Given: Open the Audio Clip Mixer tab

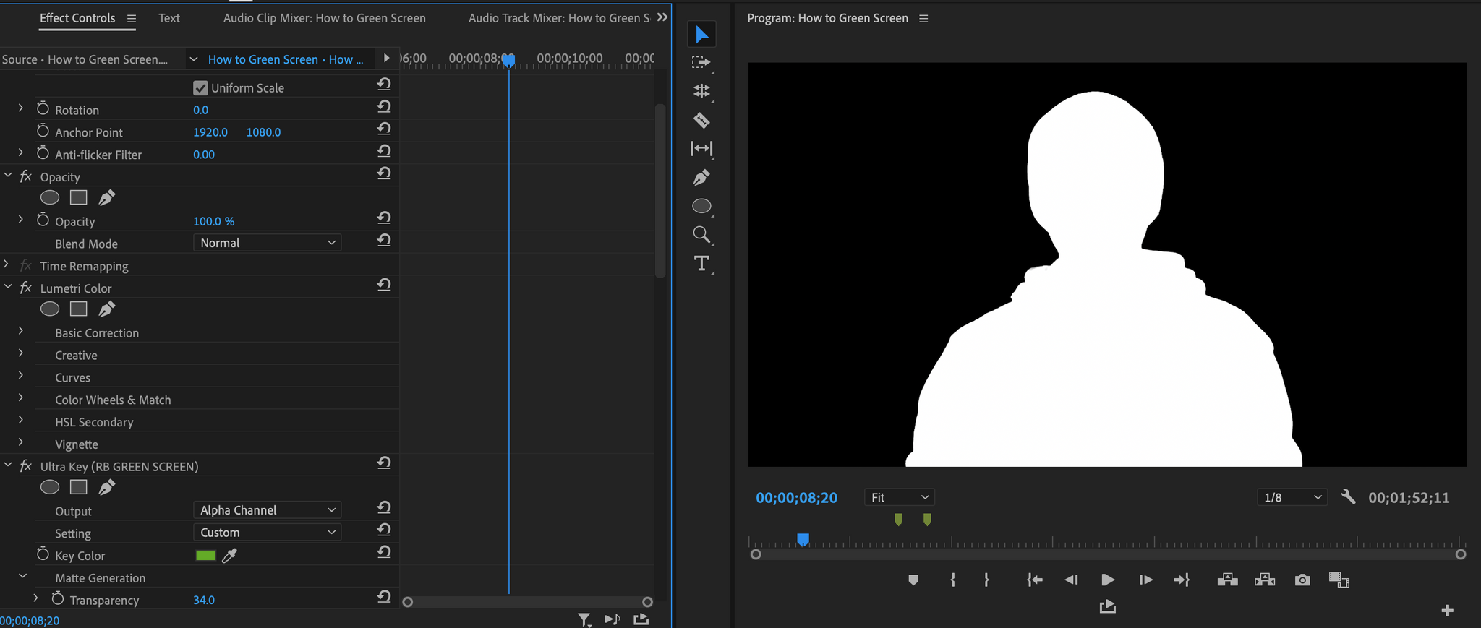Looking at the screenshot, I should coord(324,18).
